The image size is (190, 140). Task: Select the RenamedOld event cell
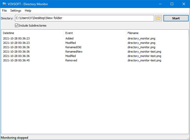[x=73, y=47]
